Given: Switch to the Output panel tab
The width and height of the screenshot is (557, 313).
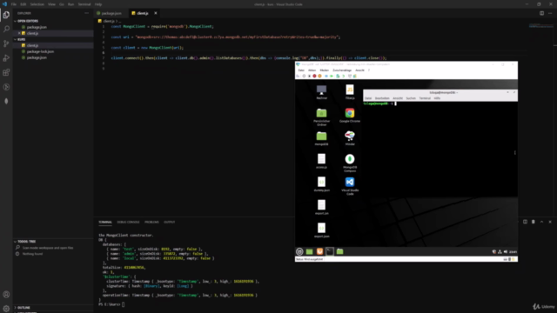Looking at the screenshot, I should pos(169,223).
